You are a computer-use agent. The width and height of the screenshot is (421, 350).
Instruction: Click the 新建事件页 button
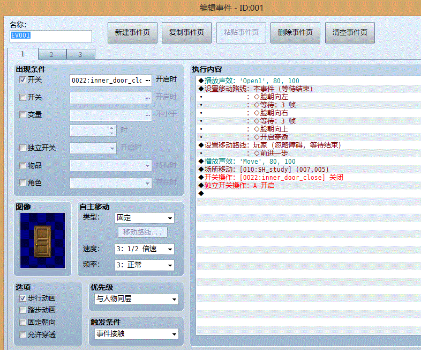coord(132,33)
